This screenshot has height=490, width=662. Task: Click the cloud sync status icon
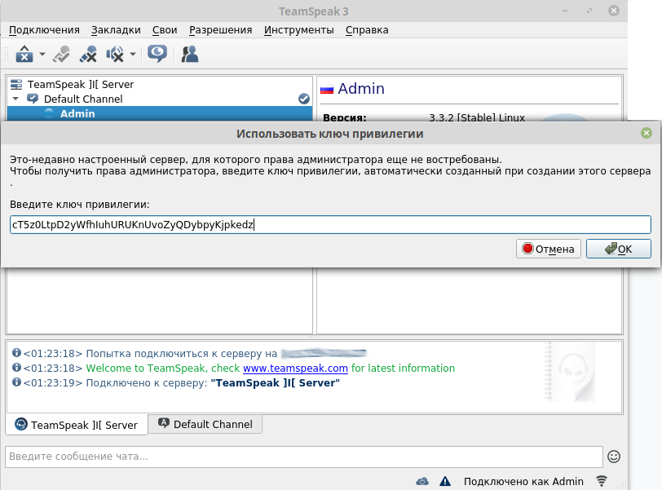[x=422, y=482]
